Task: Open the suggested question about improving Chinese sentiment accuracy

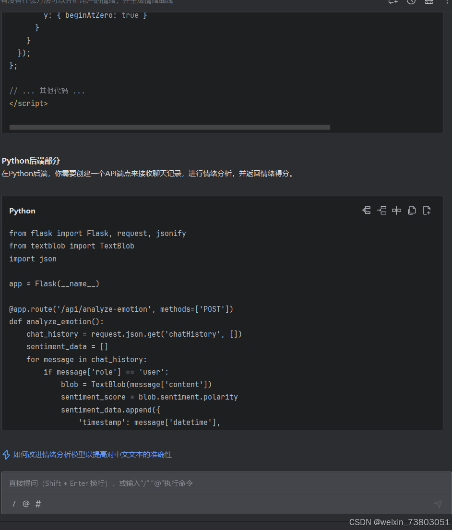Action: click(x=92, y=455)
